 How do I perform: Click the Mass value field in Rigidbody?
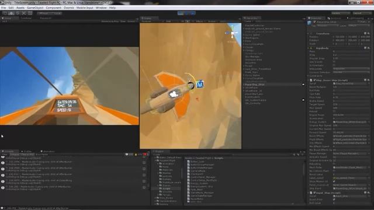351,51
